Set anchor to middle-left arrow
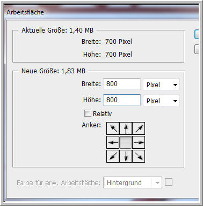 pyautogui.click(x=113, y=142)
